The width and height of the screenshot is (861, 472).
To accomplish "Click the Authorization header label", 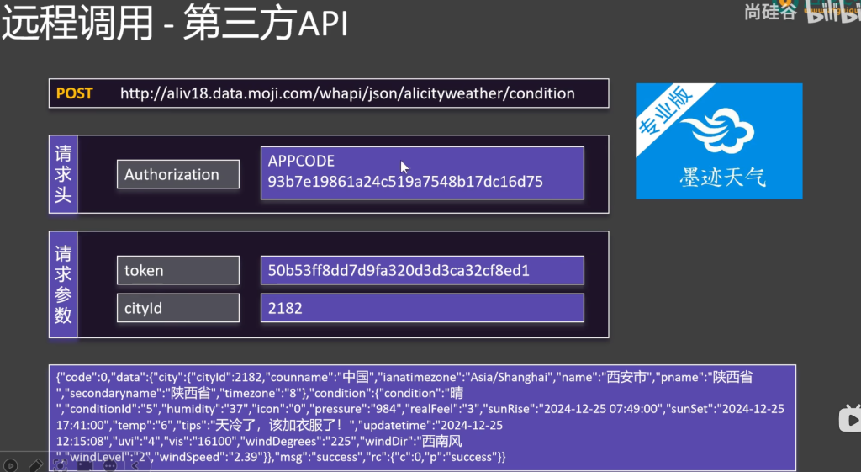I will point(177,175).
